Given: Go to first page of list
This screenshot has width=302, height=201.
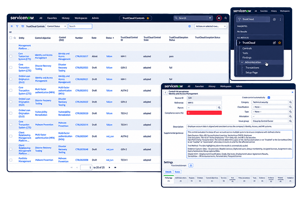Looking at the screenshot, I should (71, 167).
